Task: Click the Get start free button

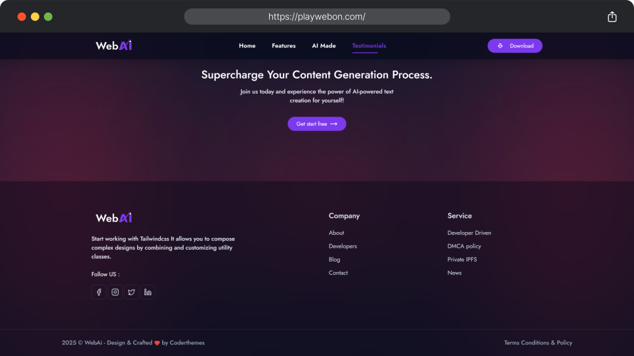Action: coord(316,124)
